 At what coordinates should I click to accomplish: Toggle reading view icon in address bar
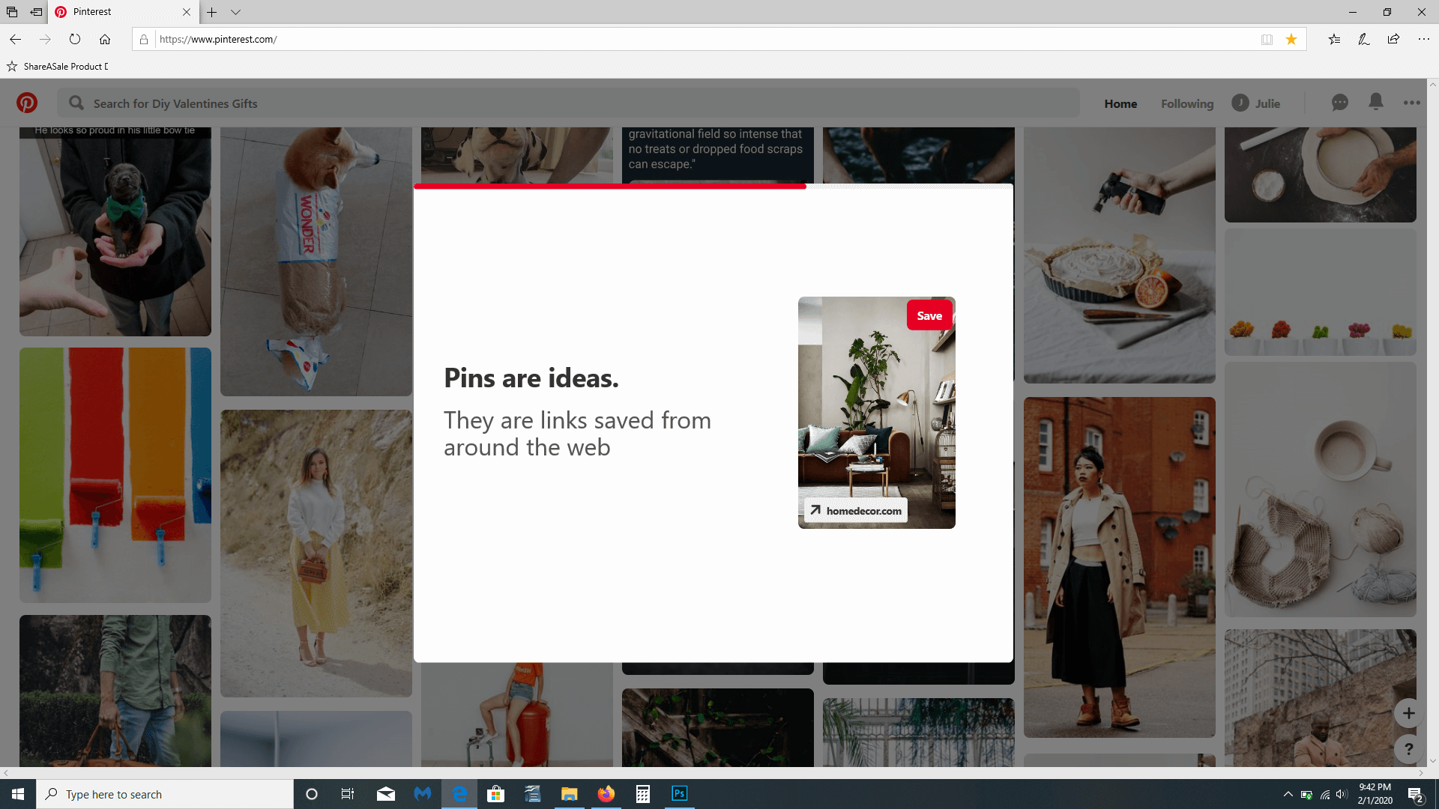point(1267,40)
